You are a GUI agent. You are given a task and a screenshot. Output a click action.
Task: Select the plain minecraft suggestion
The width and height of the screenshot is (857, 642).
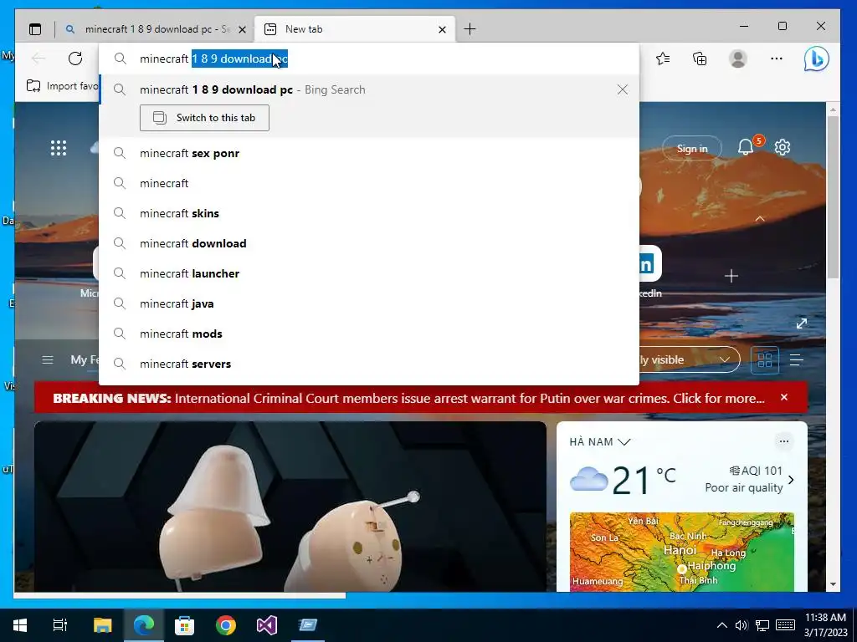point(369,183)
